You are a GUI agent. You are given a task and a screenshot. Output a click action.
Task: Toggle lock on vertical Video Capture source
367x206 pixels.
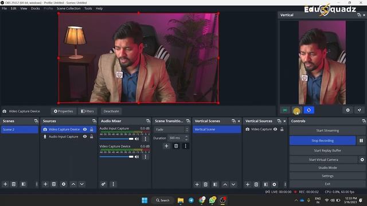tap(282, 129)
